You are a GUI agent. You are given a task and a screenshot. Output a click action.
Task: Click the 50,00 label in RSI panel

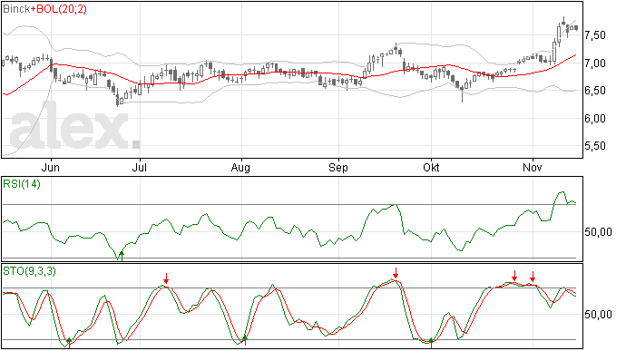pyautogui.click(x=598, y=232)
